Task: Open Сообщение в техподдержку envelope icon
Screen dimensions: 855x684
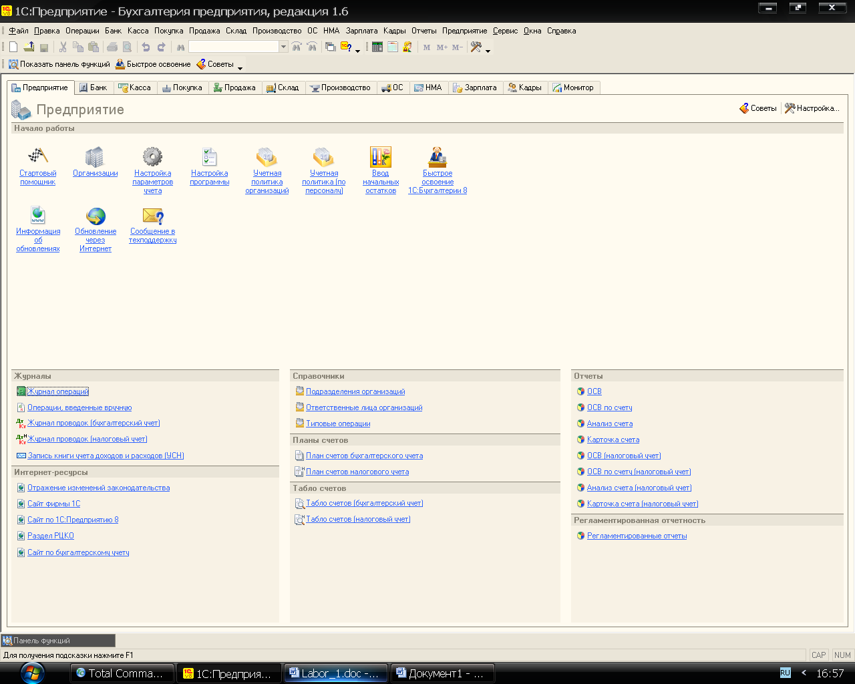Action: pos(152,215)
